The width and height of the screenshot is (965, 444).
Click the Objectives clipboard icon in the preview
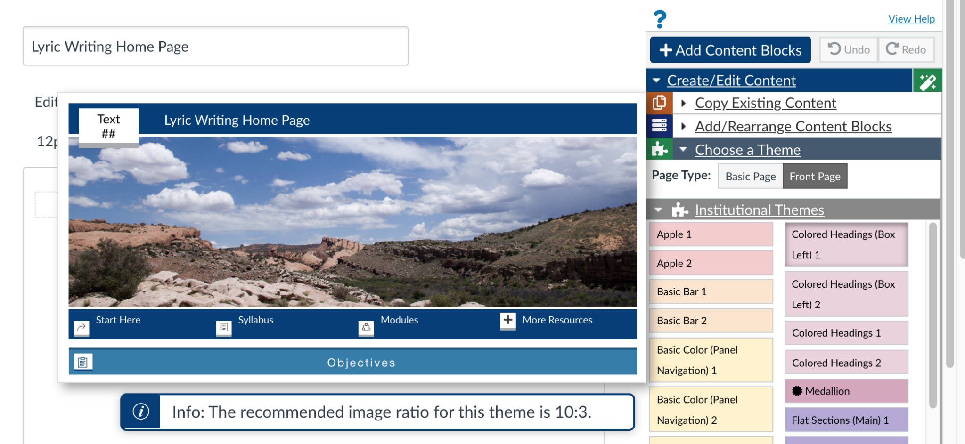[x=82, y=362]
